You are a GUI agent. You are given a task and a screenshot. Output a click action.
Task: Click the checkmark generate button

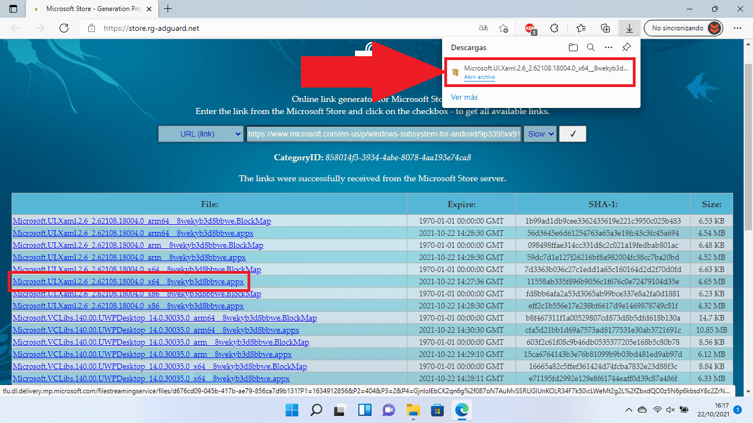573,134
